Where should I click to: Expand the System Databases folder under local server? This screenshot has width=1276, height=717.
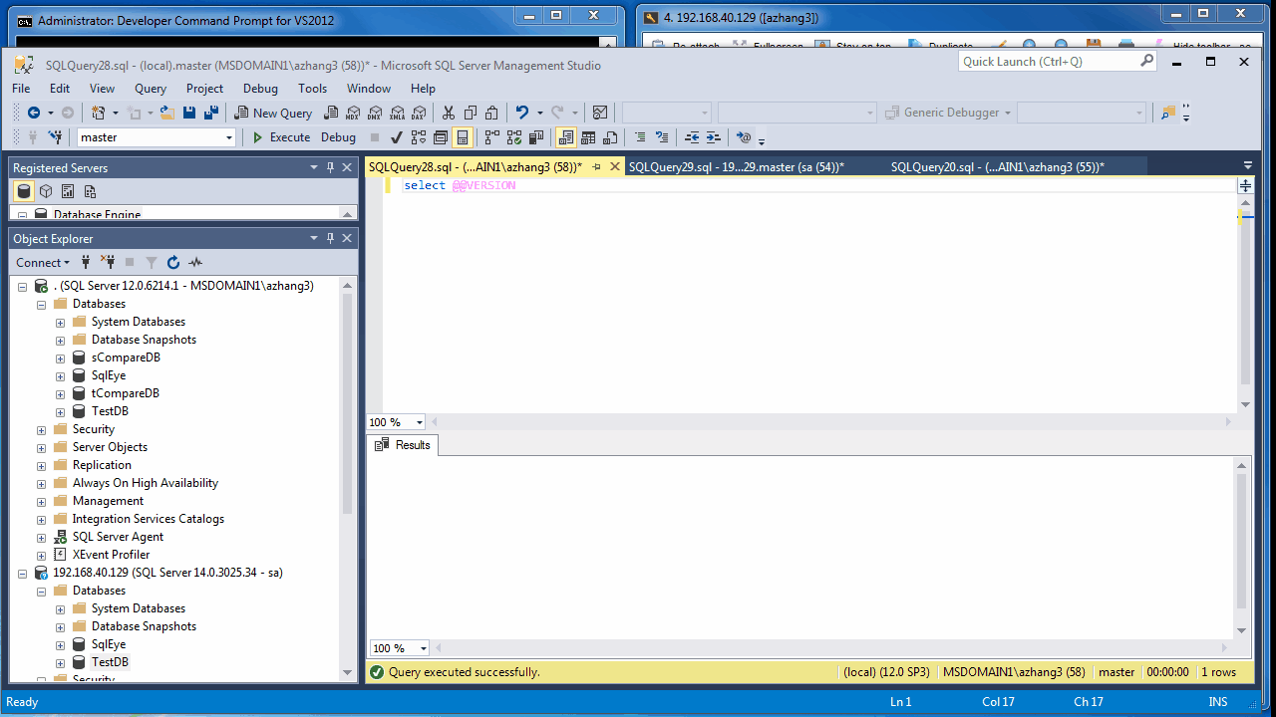[x=60, y=322]
